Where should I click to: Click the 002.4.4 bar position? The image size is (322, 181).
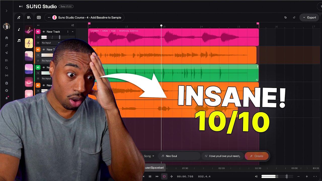click(204, 176)
